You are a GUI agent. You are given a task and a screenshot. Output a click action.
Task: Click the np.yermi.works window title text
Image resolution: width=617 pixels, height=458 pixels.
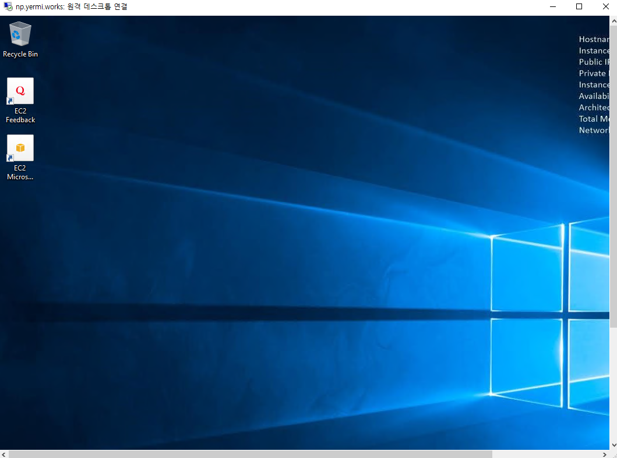(x=72, y=6)
